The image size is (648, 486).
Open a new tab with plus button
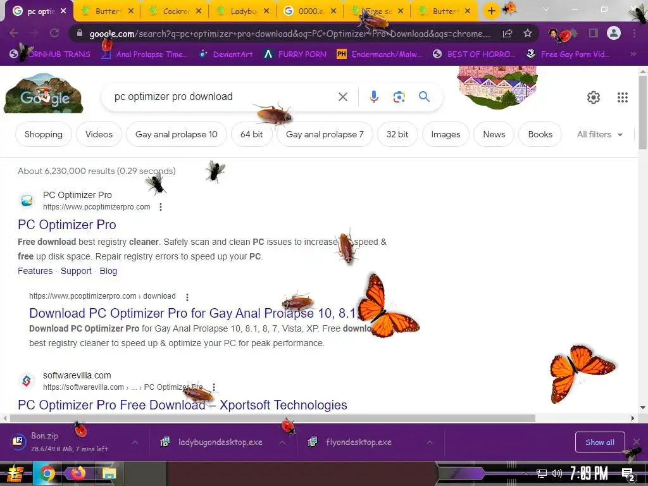coord(491,11)
